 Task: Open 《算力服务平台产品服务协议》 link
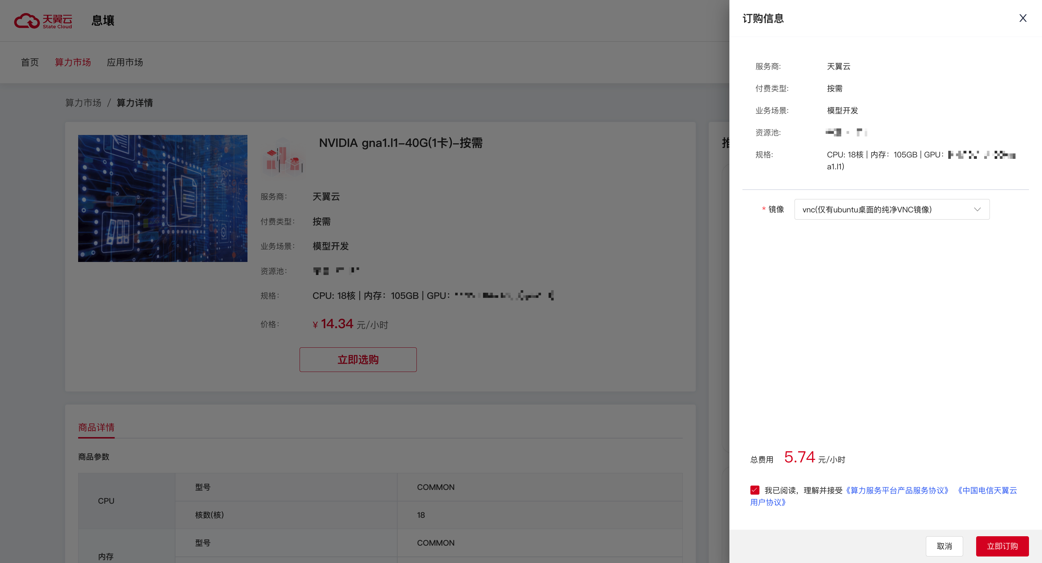point(897,490)
